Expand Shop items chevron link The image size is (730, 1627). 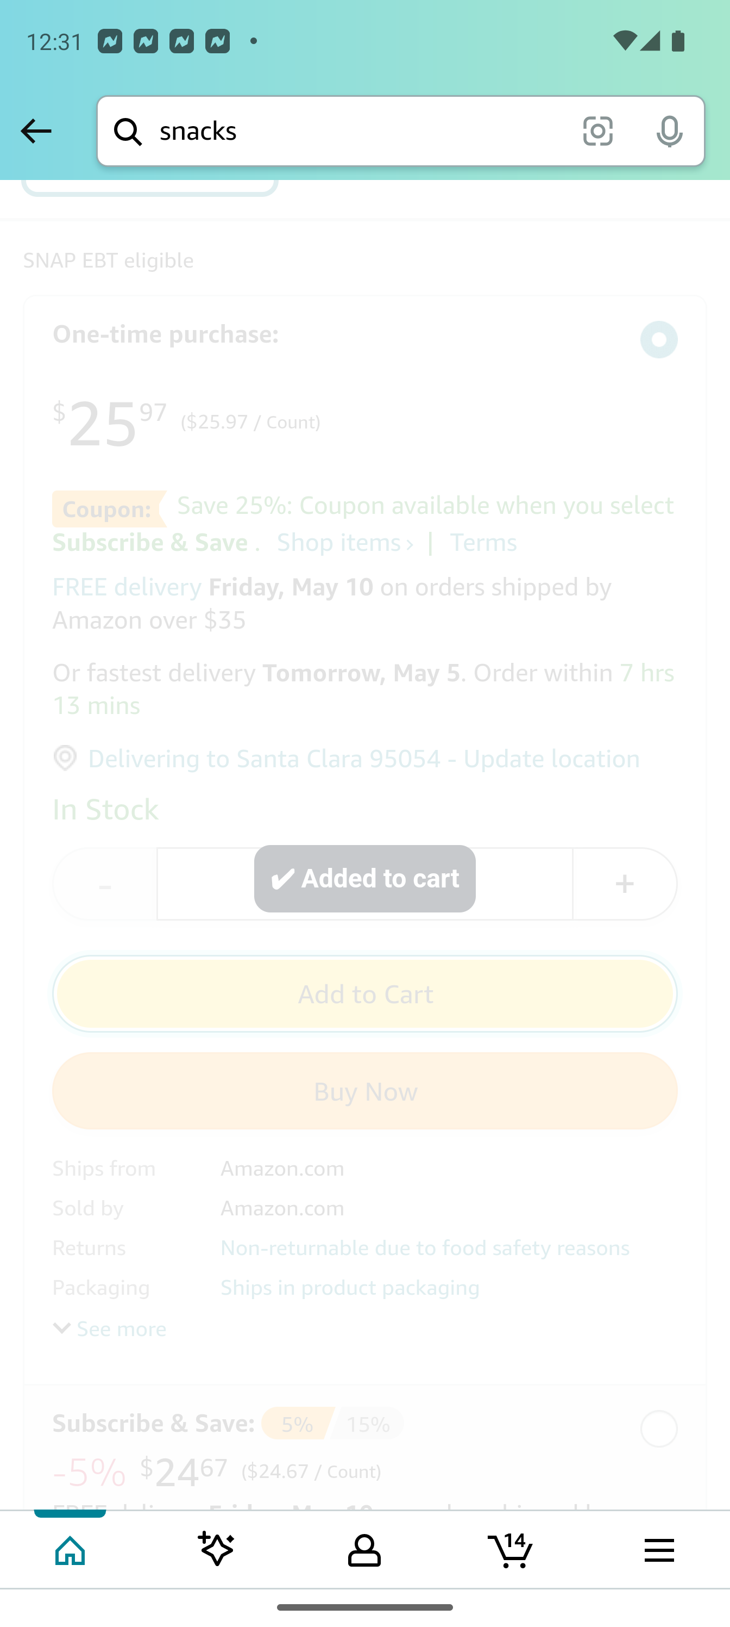click(x=345, y=543)
